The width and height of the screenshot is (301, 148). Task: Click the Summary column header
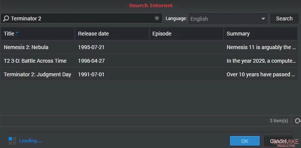coord(261,34)
